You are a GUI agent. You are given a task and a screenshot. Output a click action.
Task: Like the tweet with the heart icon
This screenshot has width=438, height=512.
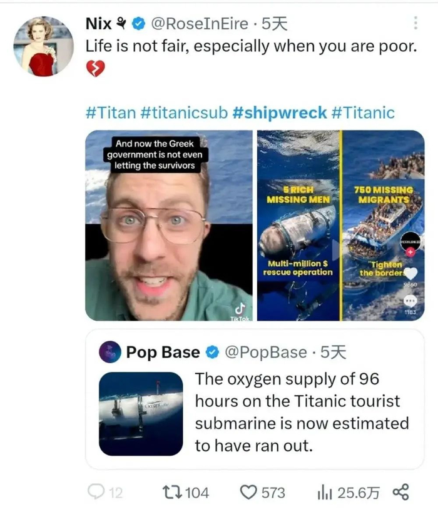[248, 492]
